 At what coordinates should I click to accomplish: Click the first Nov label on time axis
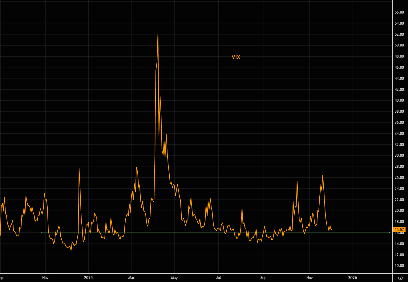45,278
